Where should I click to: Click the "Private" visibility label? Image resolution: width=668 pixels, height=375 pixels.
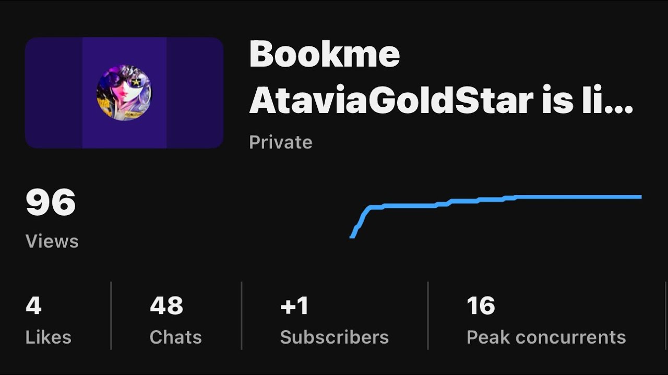pyautogui.click(x=281, y=142)
